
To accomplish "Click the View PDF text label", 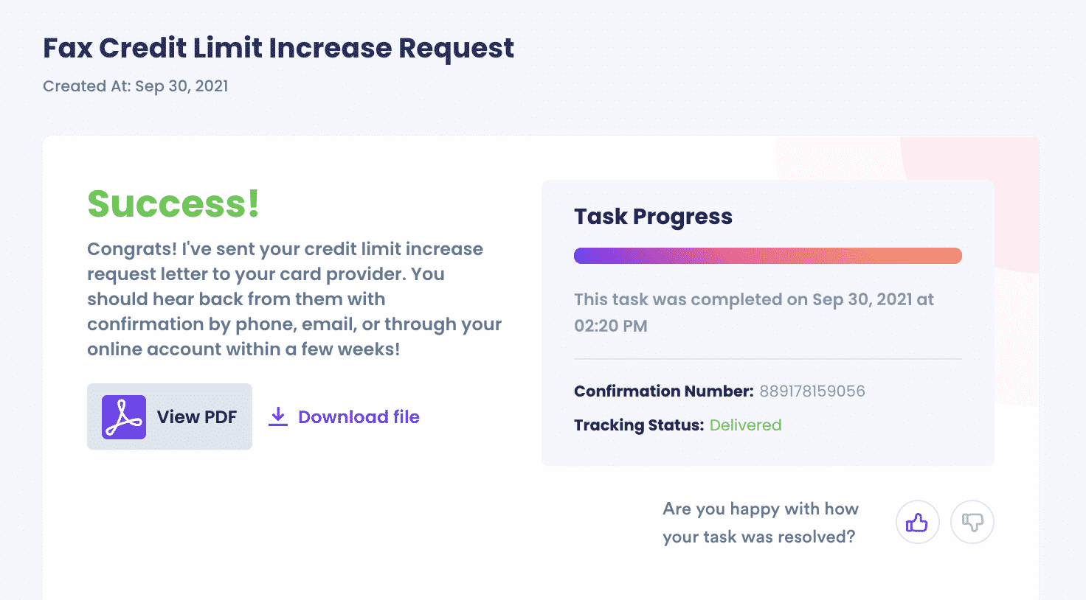I will [197, 417].
